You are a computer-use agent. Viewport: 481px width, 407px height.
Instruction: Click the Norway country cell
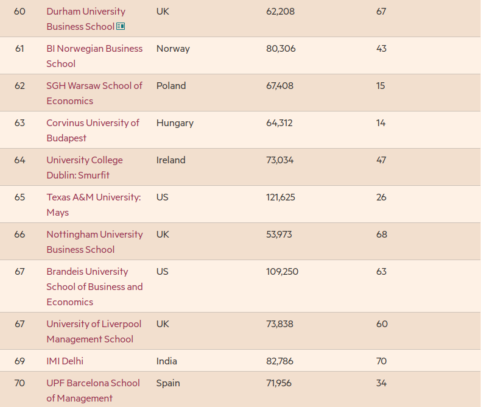[x=173, y=49]
